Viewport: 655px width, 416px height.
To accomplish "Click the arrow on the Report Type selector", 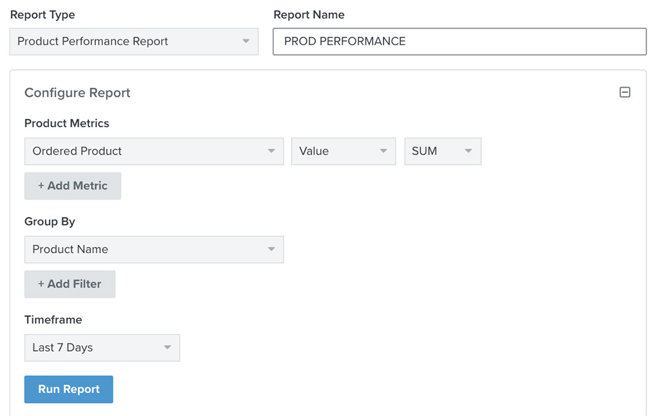I will [x=247, y=41].
